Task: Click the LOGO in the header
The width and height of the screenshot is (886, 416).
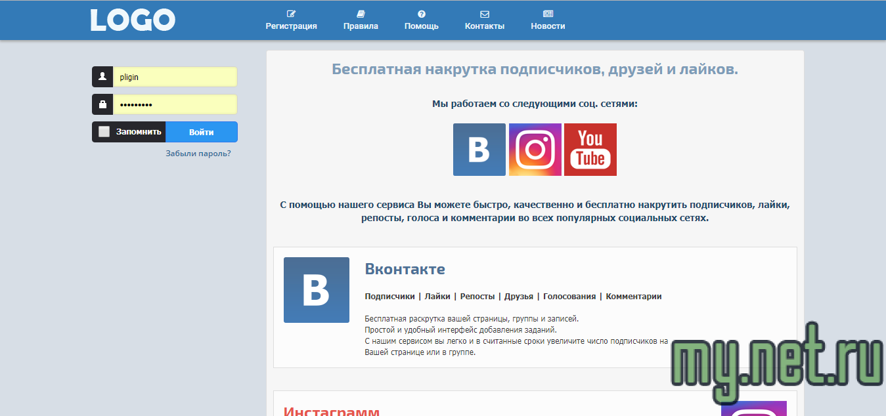Action: coord(133,20)
